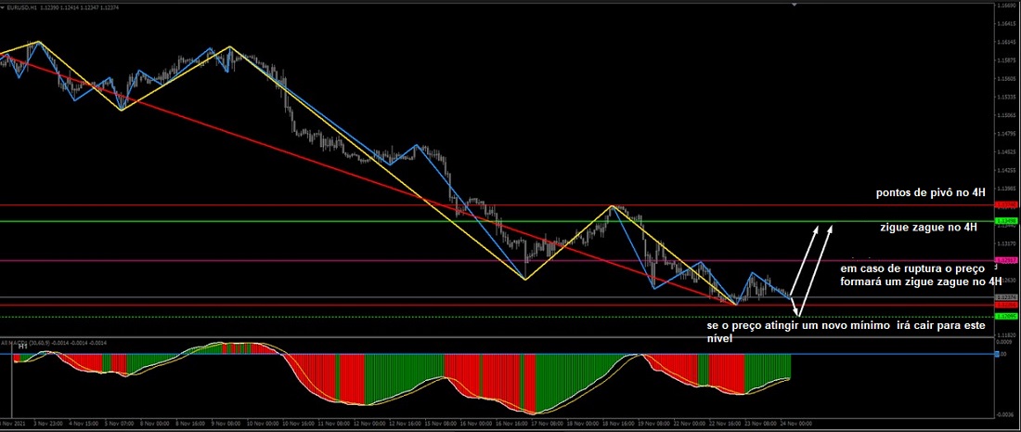
Task: Select the green 1.13498 price tag
Action: click(1005, 221)
